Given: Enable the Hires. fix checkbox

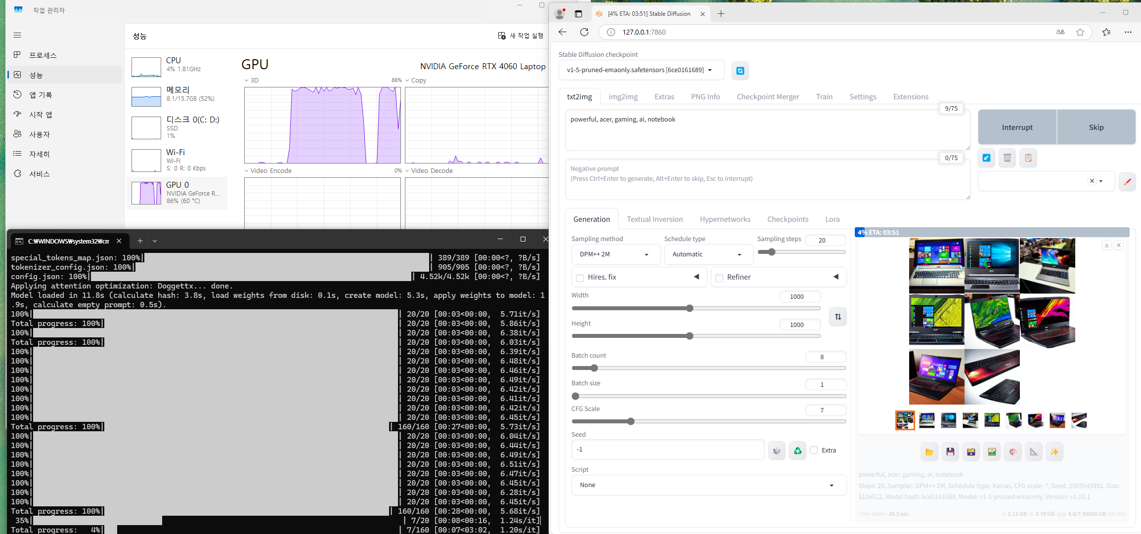Looking at the screenshot, I should (x=580, y=278).
